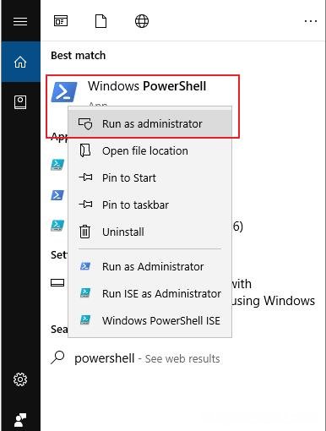Open the more options ellipsis

(x=311, y=21)
